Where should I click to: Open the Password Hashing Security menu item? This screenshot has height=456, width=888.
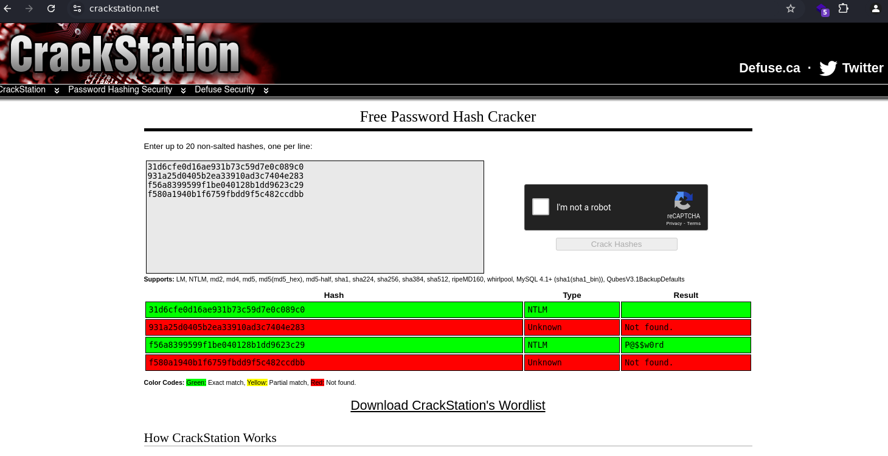point(120,89)
